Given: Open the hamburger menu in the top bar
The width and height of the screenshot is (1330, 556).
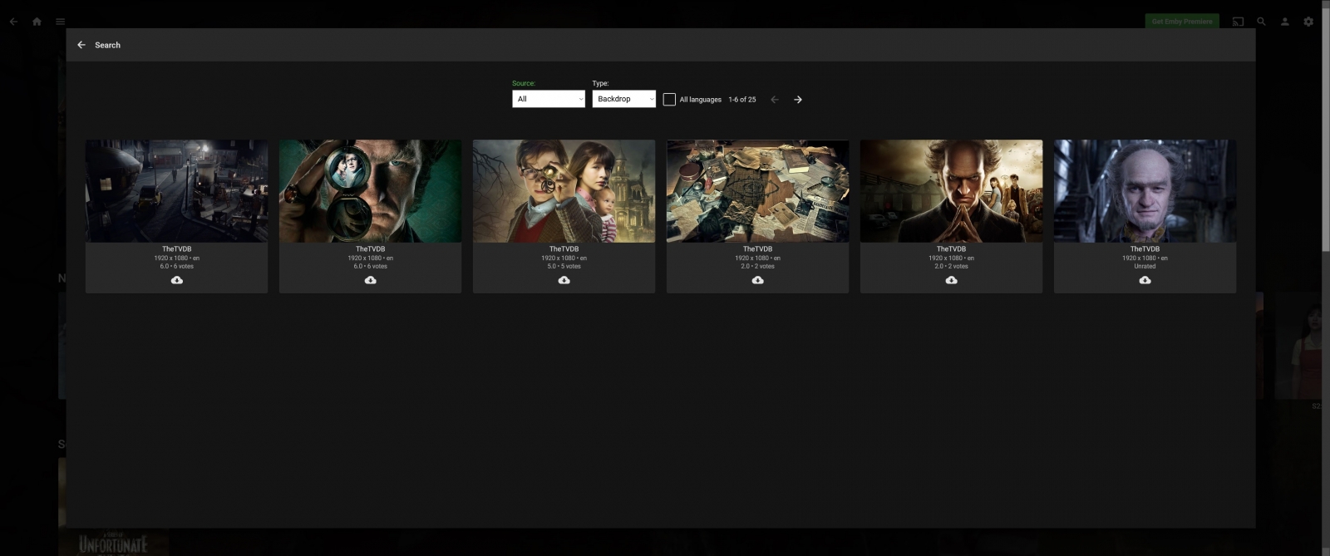Looking at the screenshot, I should click(x=61, y=22).
